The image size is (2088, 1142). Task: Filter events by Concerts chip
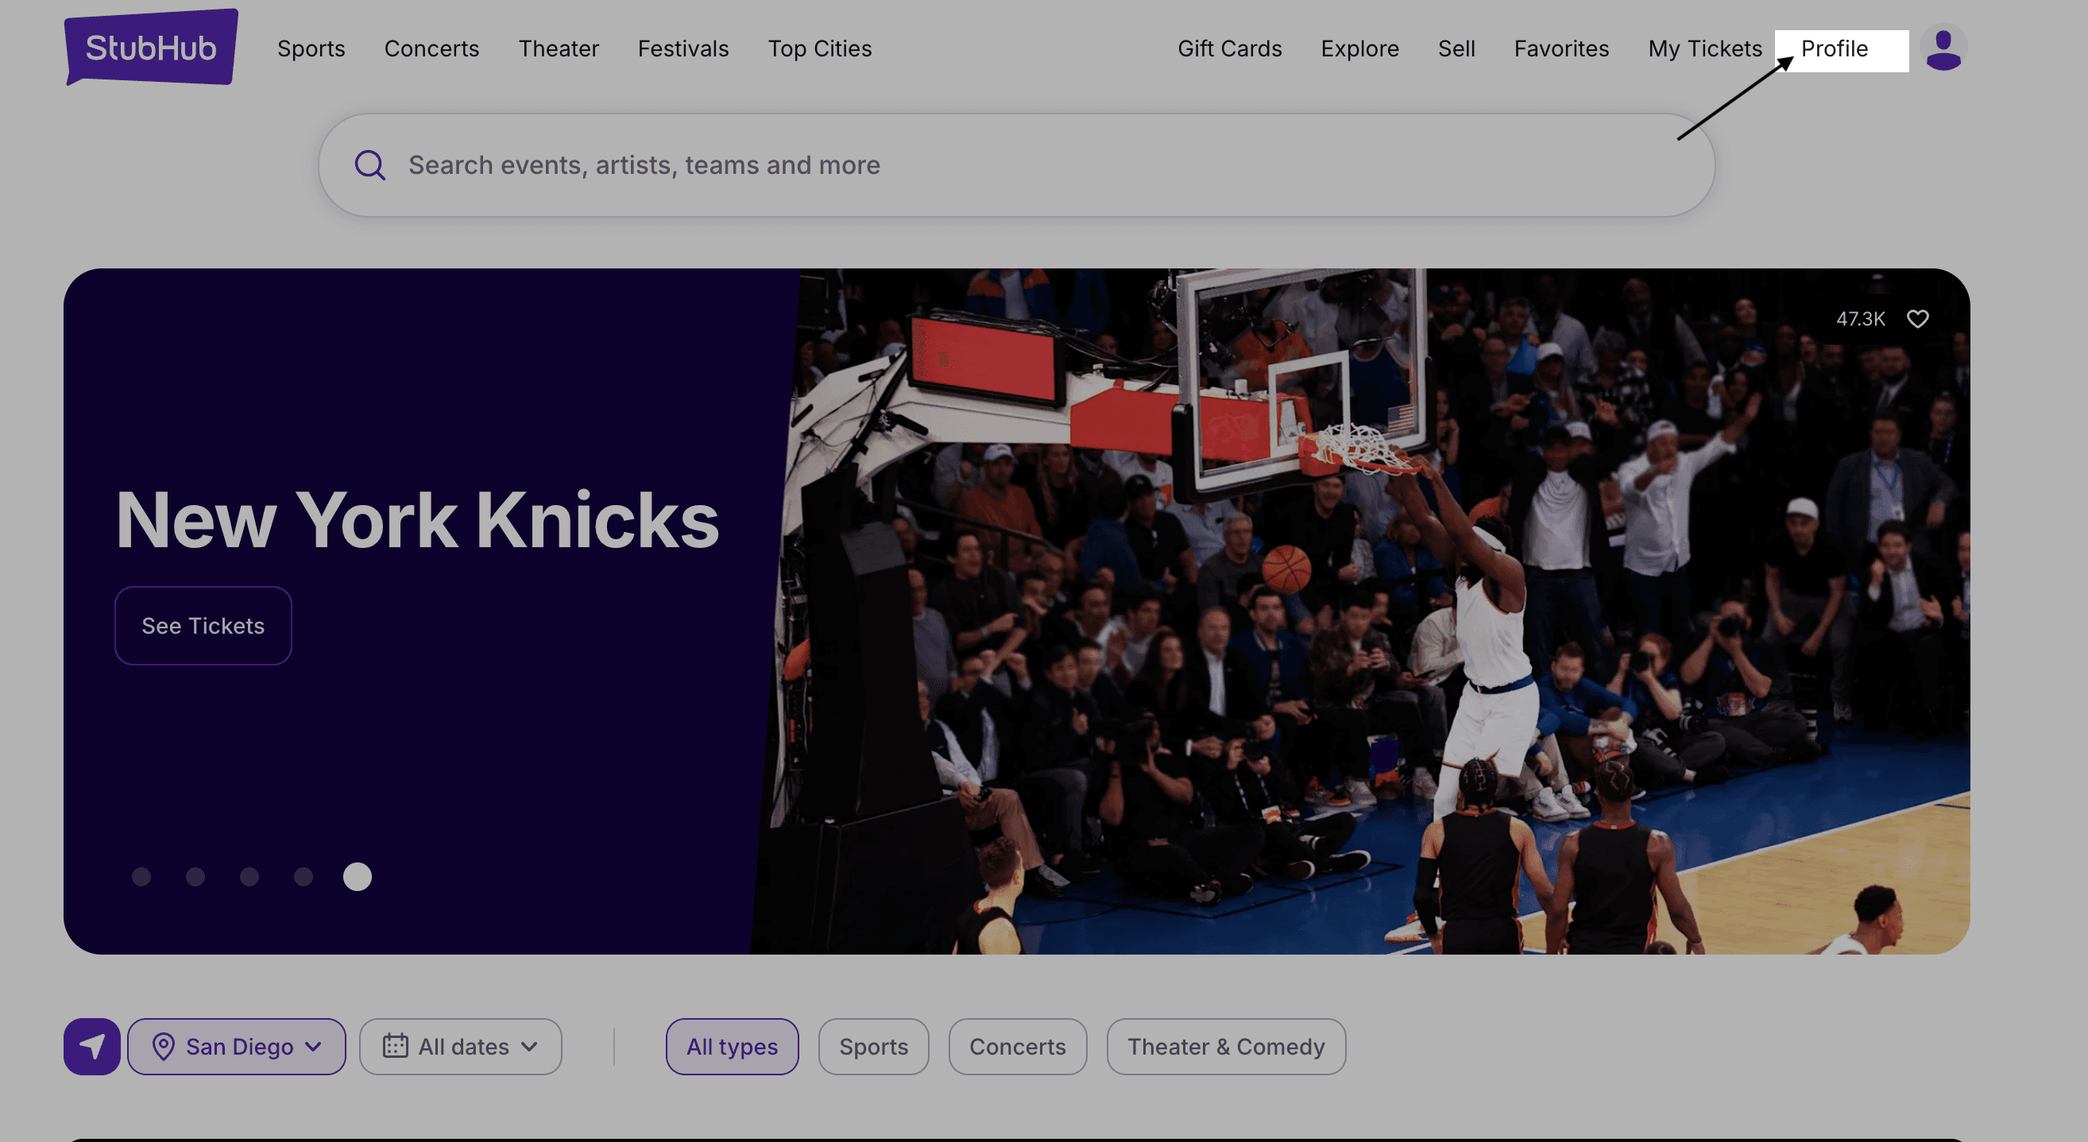[x=1018, y=1047]
